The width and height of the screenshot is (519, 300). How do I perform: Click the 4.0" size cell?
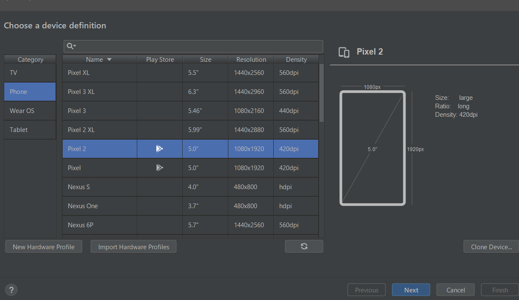pyautogui.click(x=205, y=187)
